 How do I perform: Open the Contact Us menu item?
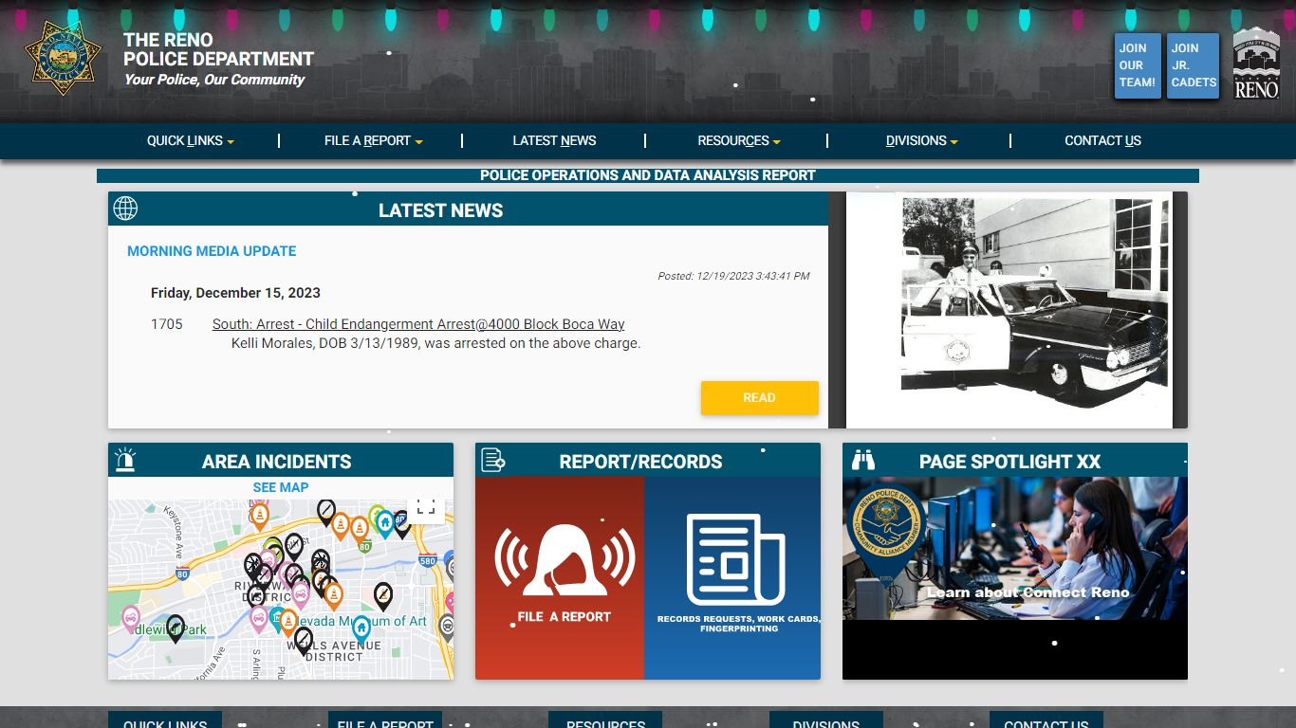(1102, 140)
